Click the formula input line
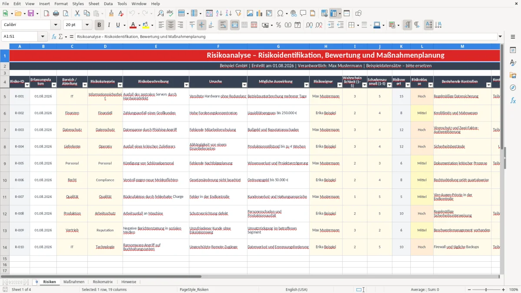 (286, 36)
